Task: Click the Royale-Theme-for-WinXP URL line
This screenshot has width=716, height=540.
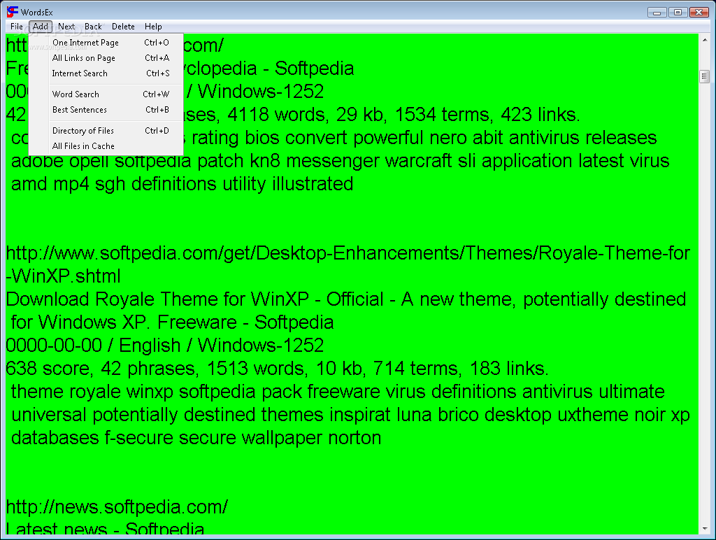Action: click(x=348, y=264)
